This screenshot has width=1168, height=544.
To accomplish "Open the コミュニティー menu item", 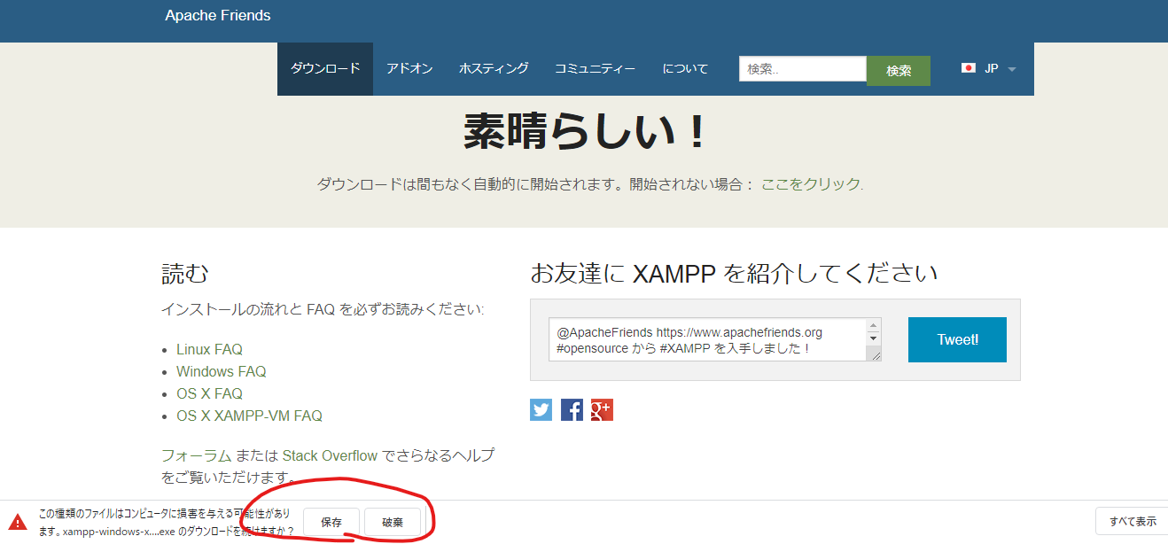I will click(595, 69).
